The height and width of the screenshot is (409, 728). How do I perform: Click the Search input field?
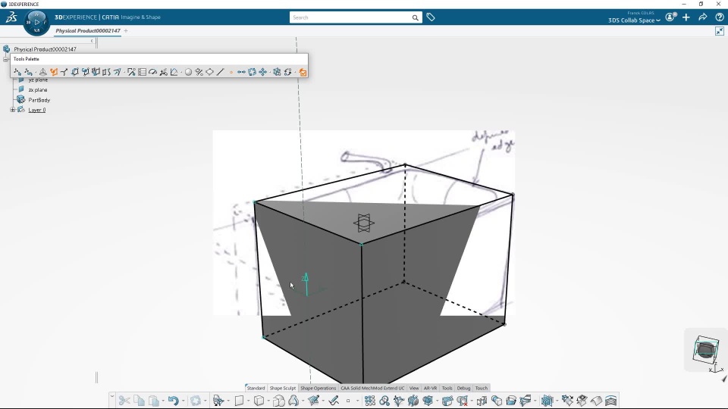pos(350,17)
